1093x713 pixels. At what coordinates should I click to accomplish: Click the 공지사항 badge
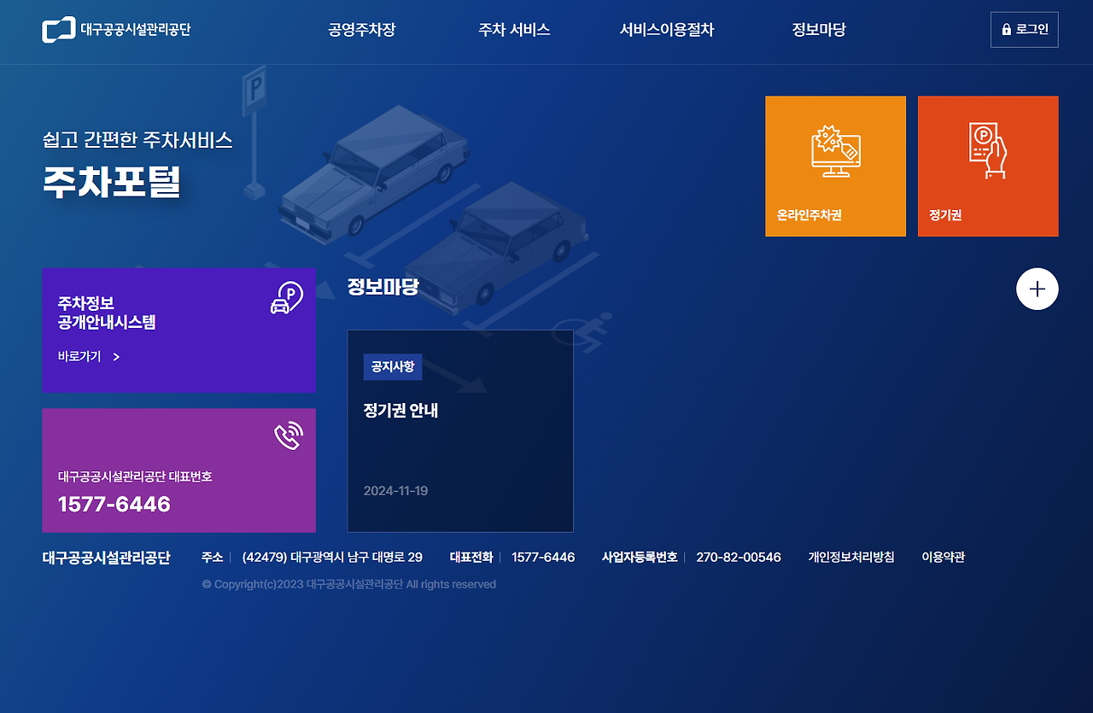(x=393, y=367)
